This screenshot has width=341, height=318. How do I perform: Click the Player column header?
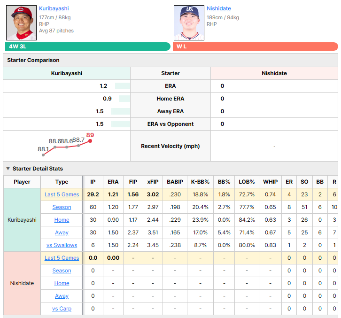click(x=22, y=182)
